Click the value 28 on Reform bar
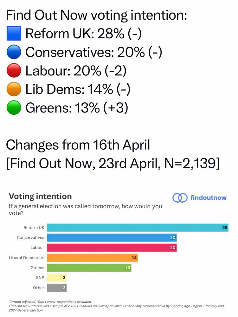This screenshot has width=238, height=317. [x=225, y=228]
